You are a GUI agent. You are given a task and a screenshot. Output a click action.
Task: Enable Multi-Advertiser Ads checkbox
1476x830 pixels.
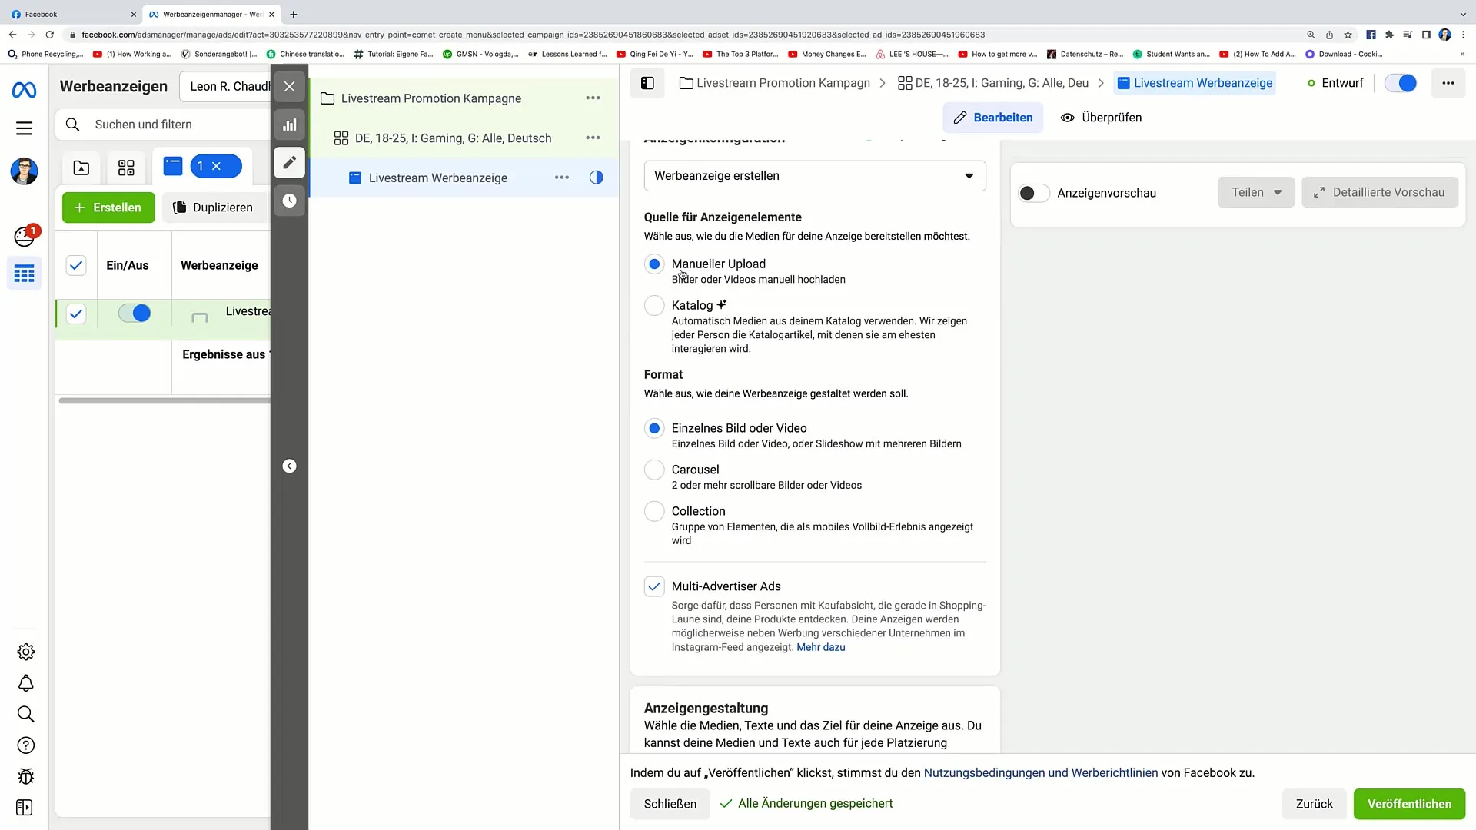coord(654,586)
